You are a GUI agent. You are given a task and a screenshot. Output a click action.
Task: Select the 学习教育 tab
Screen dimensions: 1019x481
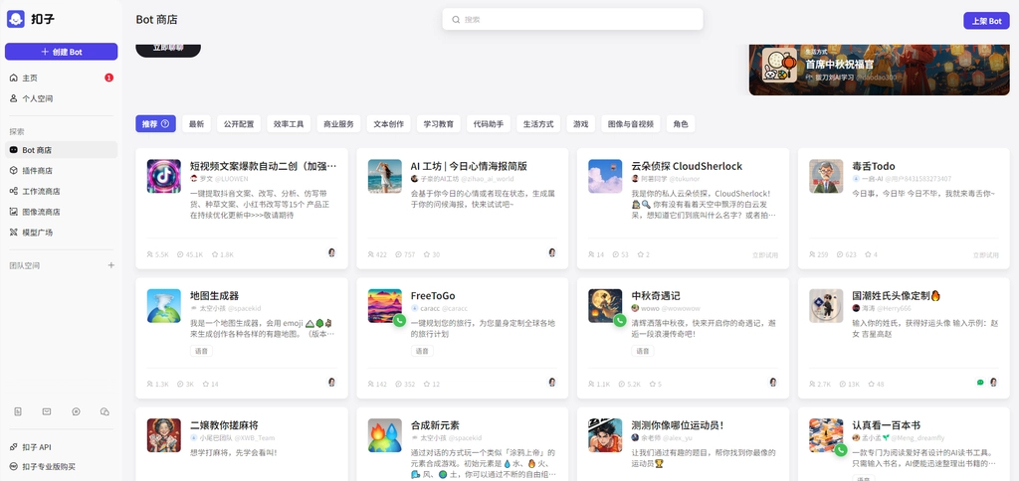coord(439,124)
